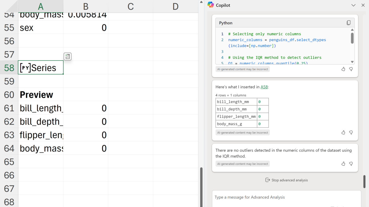Image resolution: width=369 pixels, height=207 pixels.
Task: Thumbs down the Python code response
Action: (351, 69)
